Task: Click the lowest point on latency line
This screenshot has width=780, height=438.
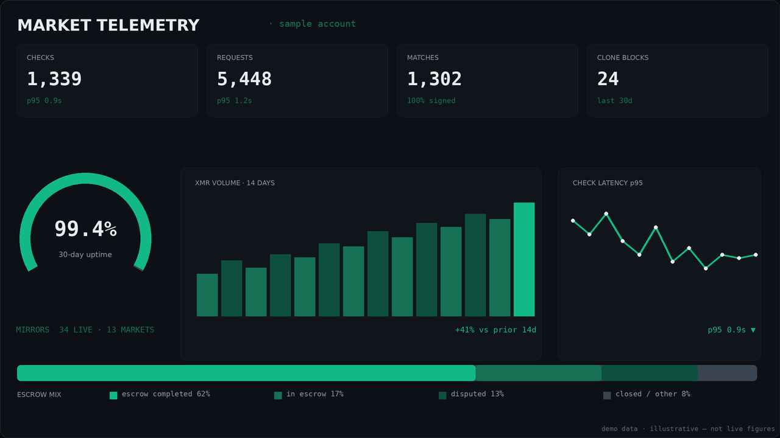Action: (x=706, y=268)
